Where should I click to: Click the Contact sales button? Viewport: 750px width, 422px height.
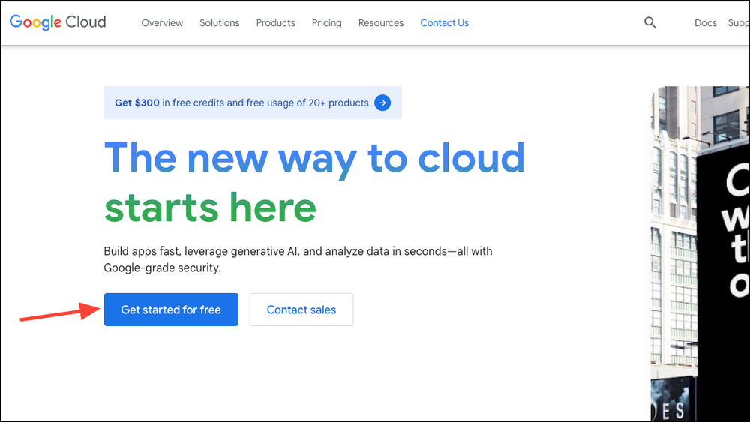coord(301,310)
